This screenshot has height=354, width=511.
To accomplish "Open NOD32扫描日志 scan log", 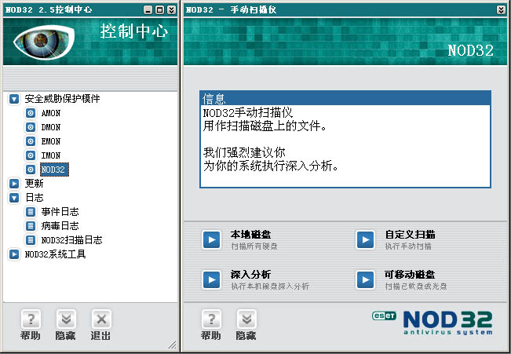I will click(x=71, y=240).
